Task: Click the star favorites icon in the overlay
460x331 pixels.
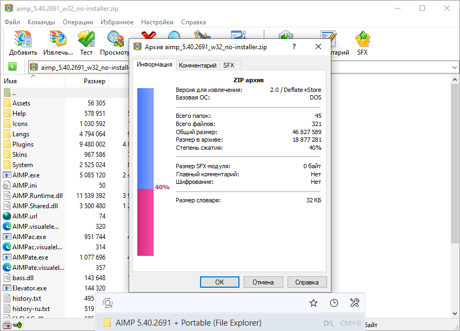Action: point(314,303)
